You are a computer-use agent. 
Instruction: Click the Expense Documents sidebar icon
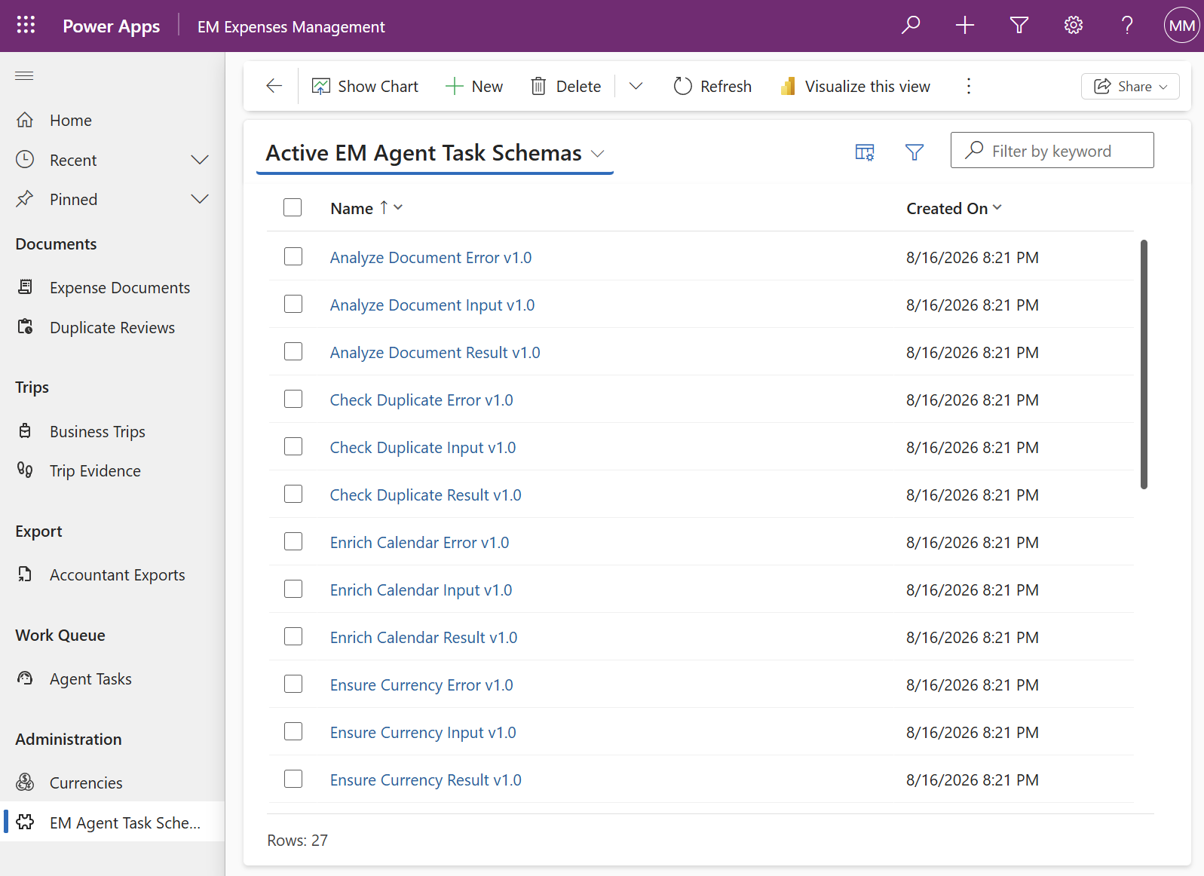(25, 287)
